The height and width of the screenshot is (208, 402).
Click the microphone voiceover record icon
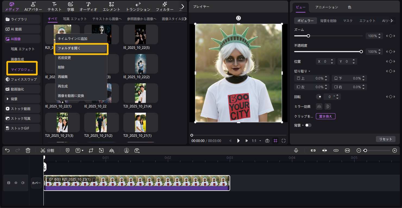point(296,150)
